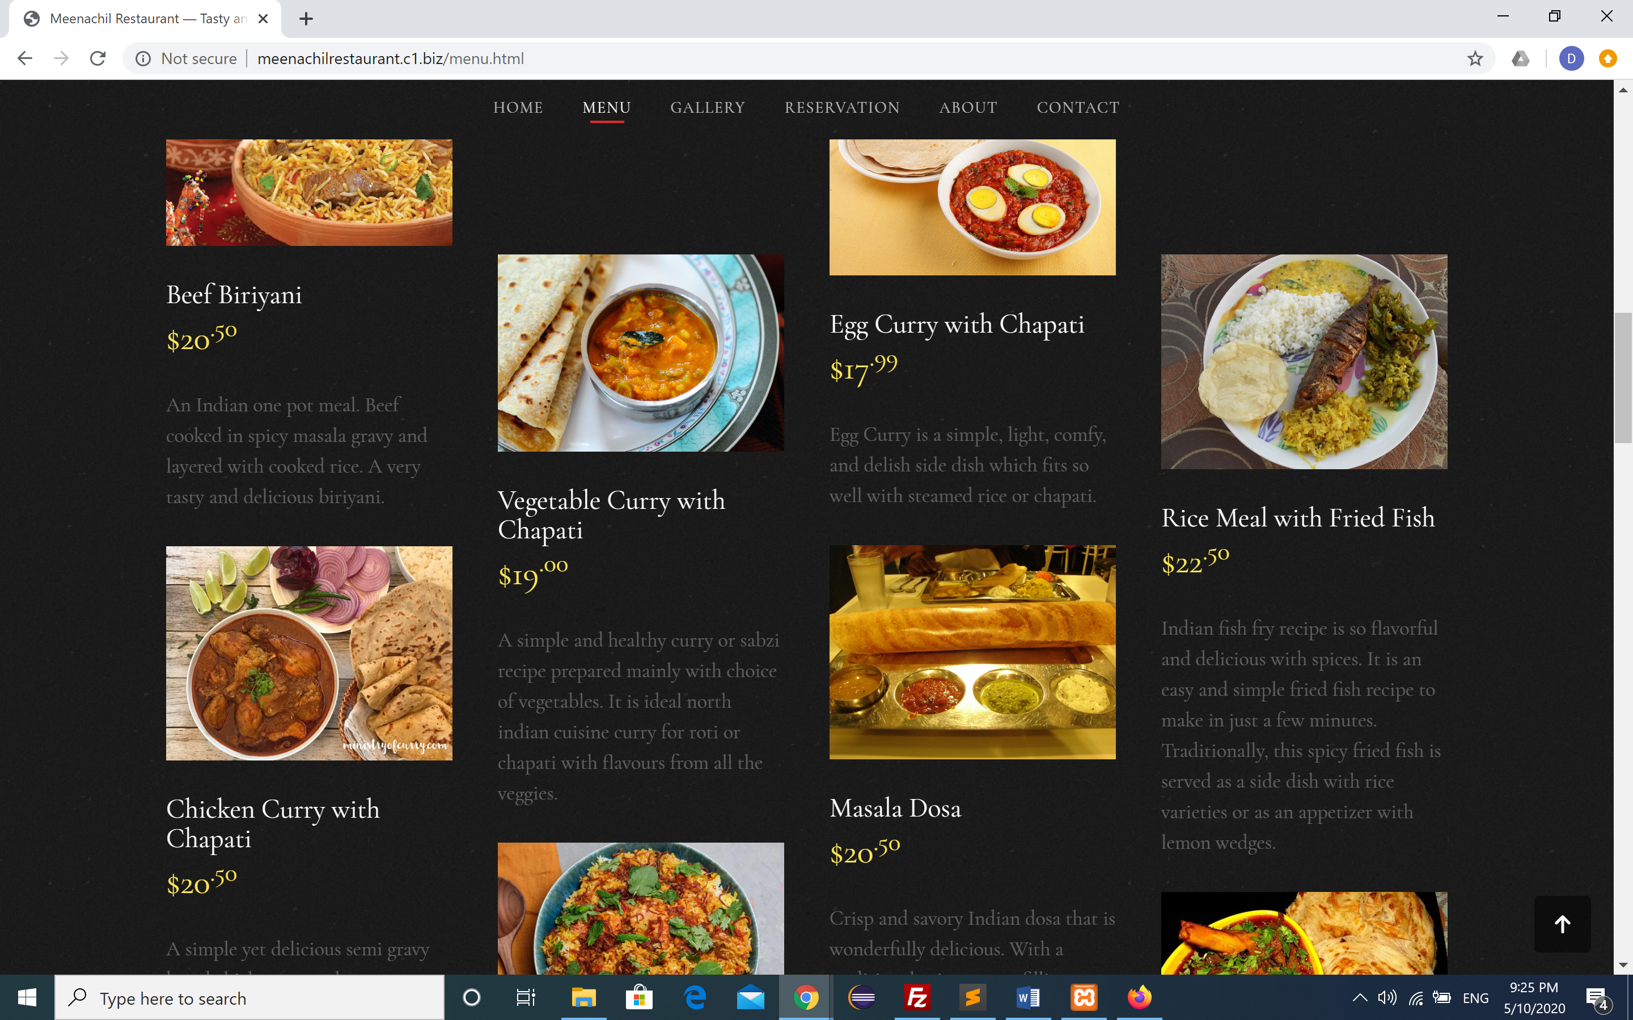1633x1020 pixels.
Task: Click the Vegetable Curry with Chapati photo
Action: 640,353
